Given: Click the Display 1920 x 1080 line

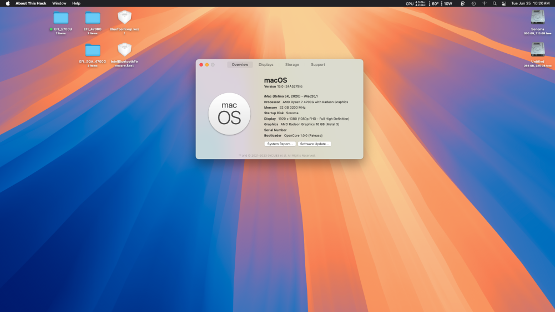Looking at the screenshot, I should pos(306,119).
